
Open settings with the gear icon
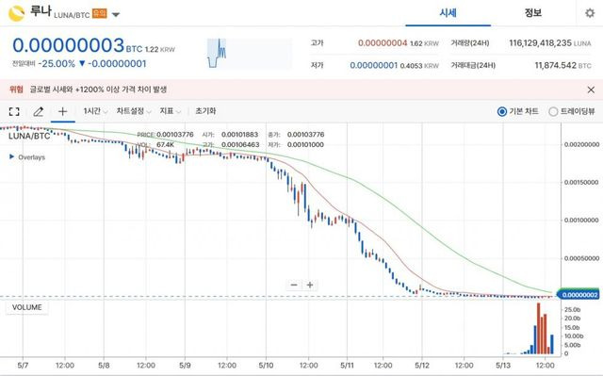(x=590, y=13)
